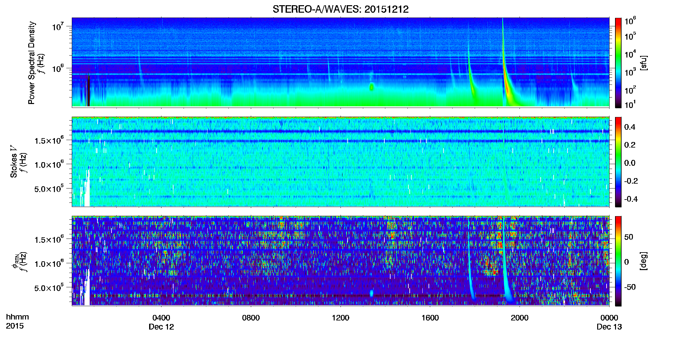Click the 10^6 frequency tick on power spectrum panel
Screen dimensions: 681x351
(x=58, y=68)
